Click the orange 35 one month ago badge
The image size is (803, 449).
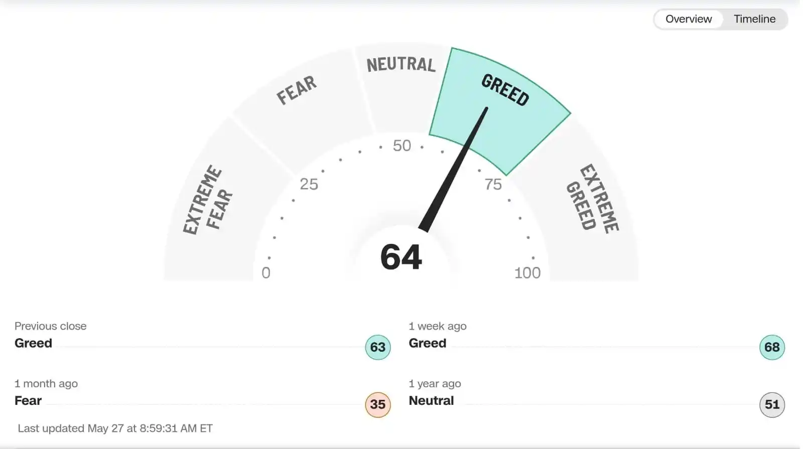tap(378, 404)
